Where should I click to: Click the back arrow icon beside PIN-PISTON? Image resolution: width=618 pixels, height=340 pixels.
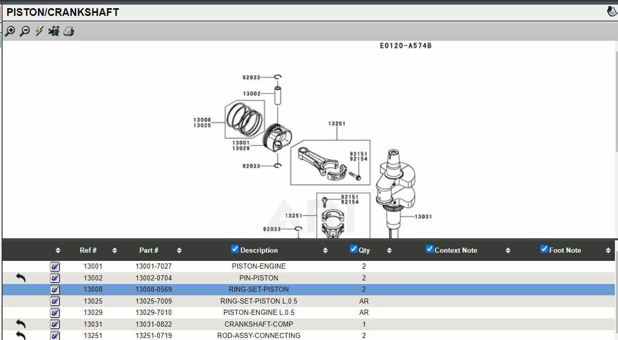click(x=21, y=277)
